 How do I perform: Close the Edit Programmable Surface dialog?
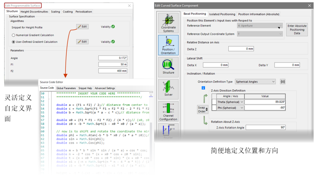129,6
